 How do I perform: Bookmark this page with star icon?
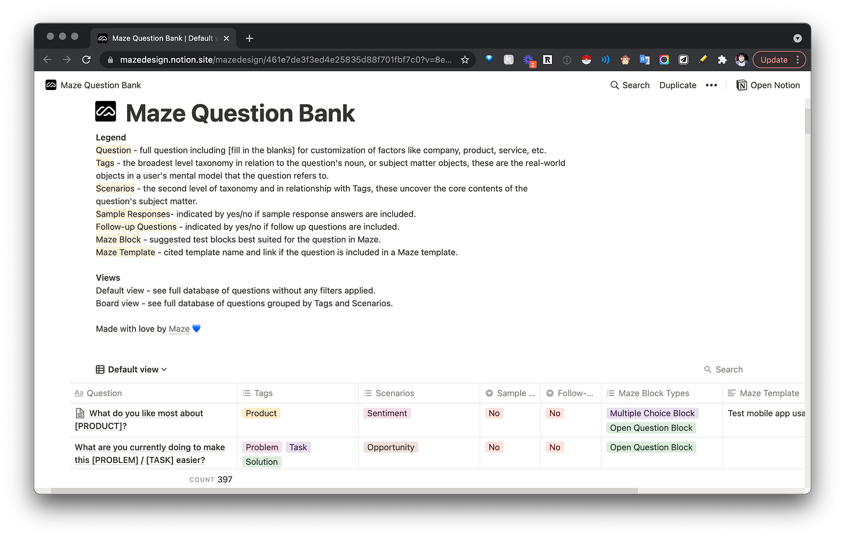pyautogui.click(x=465, y=60)
